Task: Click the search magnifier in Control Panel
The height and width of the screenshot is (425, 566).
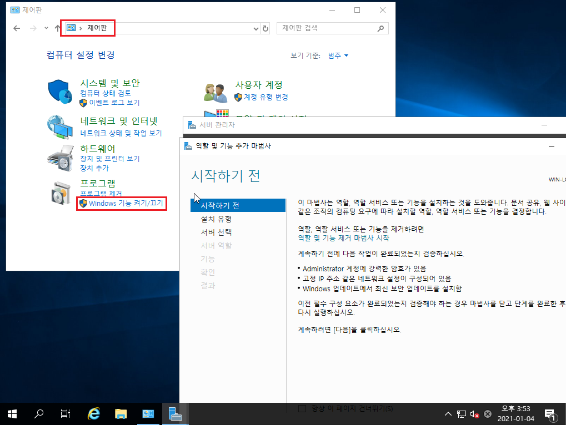Action: pos(380,28)
